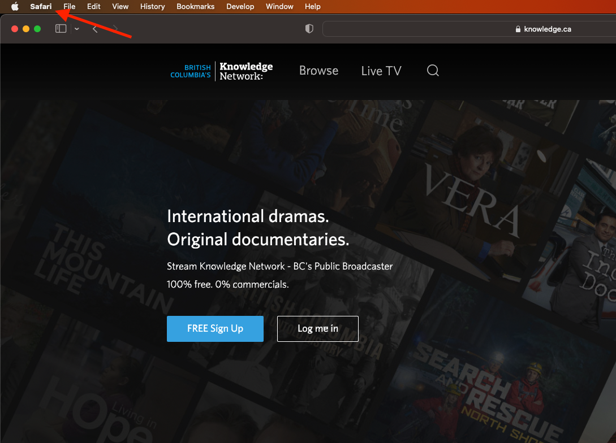The height and width of the screenshot is (443, 616).
Task: Open the File menu
Action: pos(69,6)
